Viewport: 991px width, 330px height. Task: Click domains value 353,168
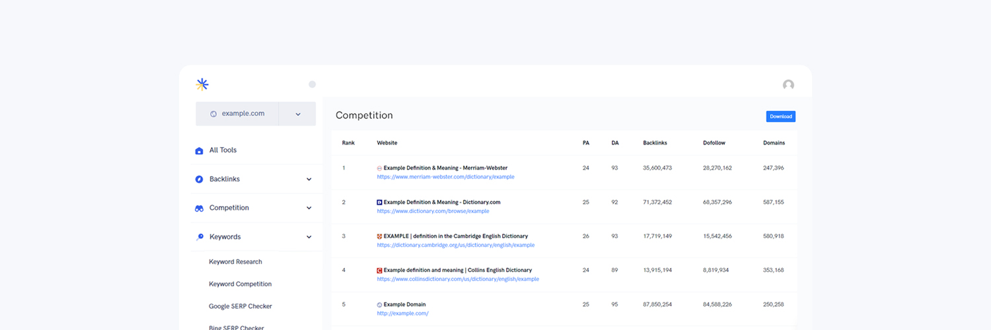pyautogui.click(x=774, y=271)
